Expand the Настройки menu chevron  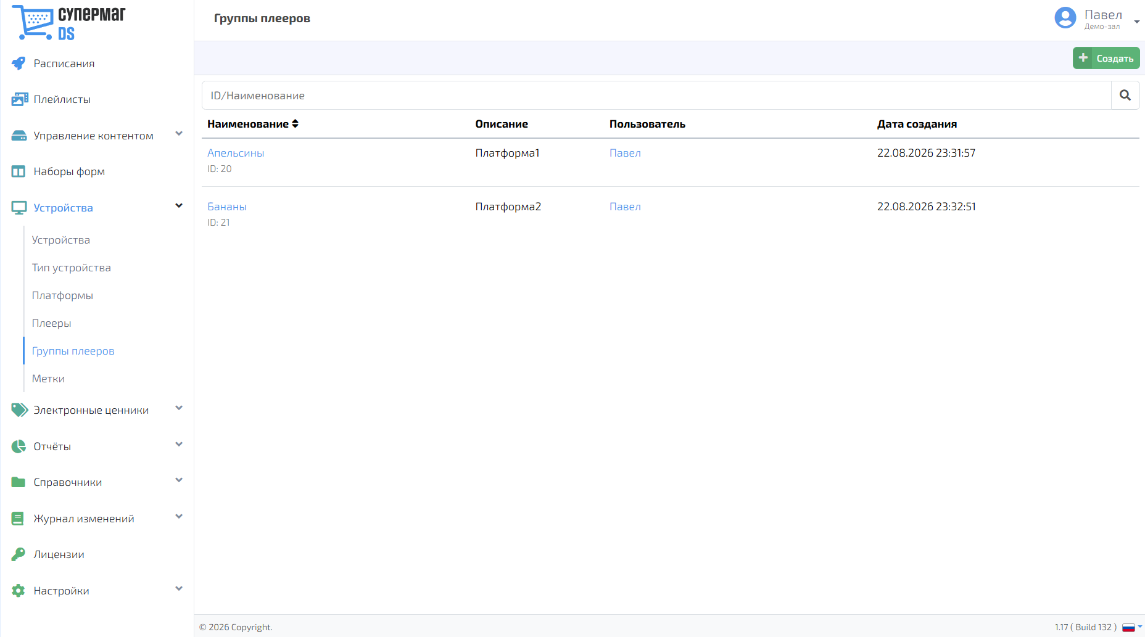click(179, 589)
